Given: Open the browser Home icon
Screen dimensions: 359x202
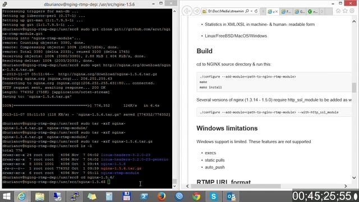Looking at the screenshot, I should pyautogui.click(x=338, y=11).
